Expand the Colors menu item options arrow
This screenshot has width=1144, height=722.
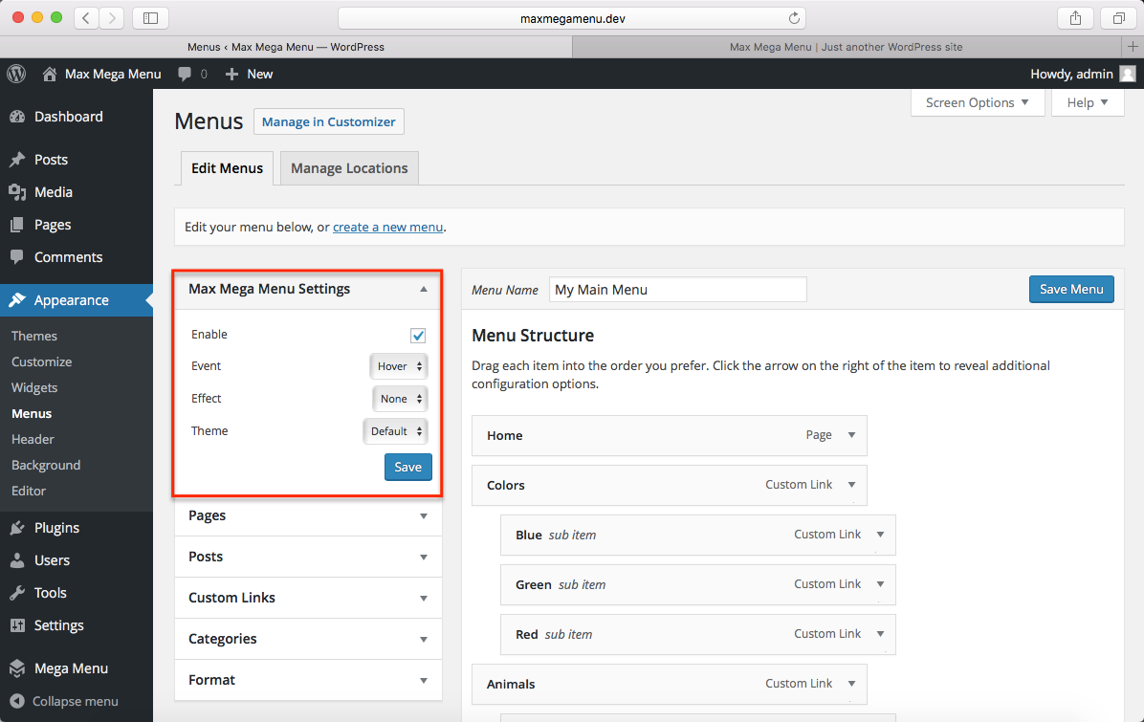tap(851, 485)
